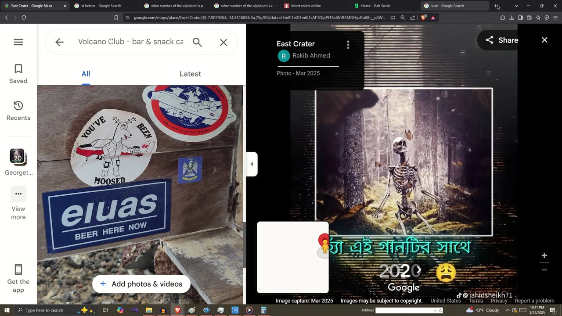The width and height of the screenshot is (562, 316).
Task: Reload the current page
Action: pyautogui.click(x=24, y=18)
